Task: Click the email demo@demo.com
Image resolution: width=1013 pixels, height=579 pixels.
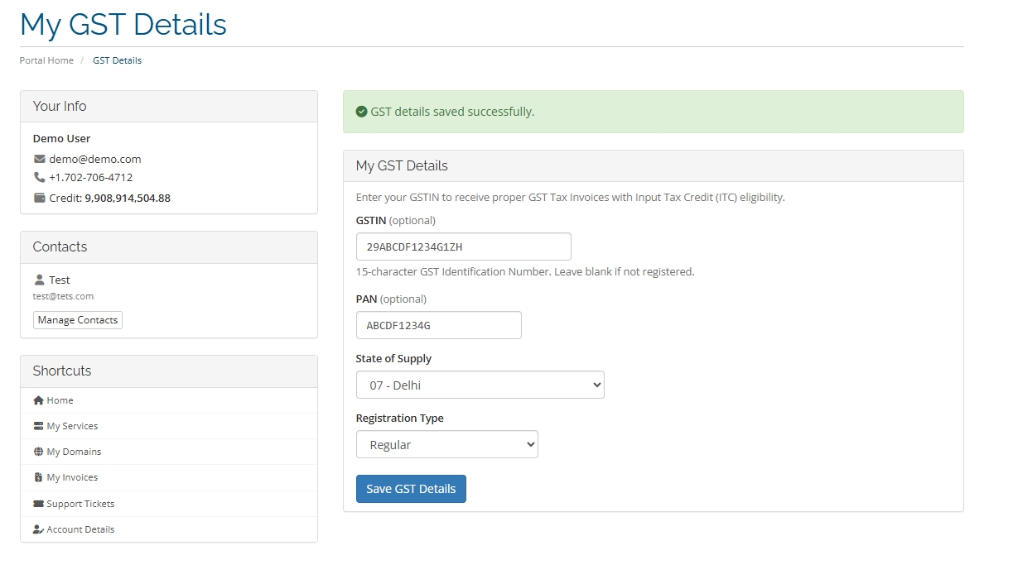Action: click(x=95, y=159)
